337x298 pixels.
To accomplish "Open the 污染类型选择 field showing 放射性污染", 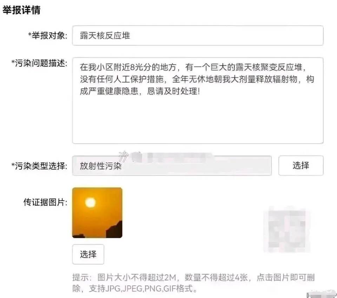I will point(172,166).
